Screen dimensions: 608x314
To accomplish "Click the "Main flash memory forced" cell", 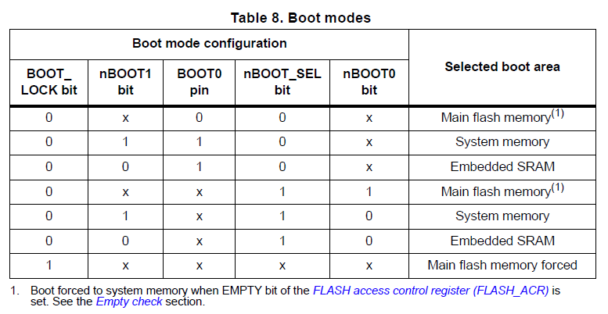I will pyautogui.click(x=502, y=265).
